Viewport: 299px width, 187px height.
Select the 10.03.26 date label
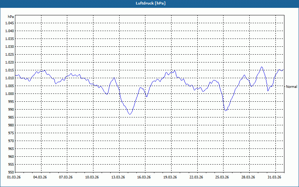point(92,177)
